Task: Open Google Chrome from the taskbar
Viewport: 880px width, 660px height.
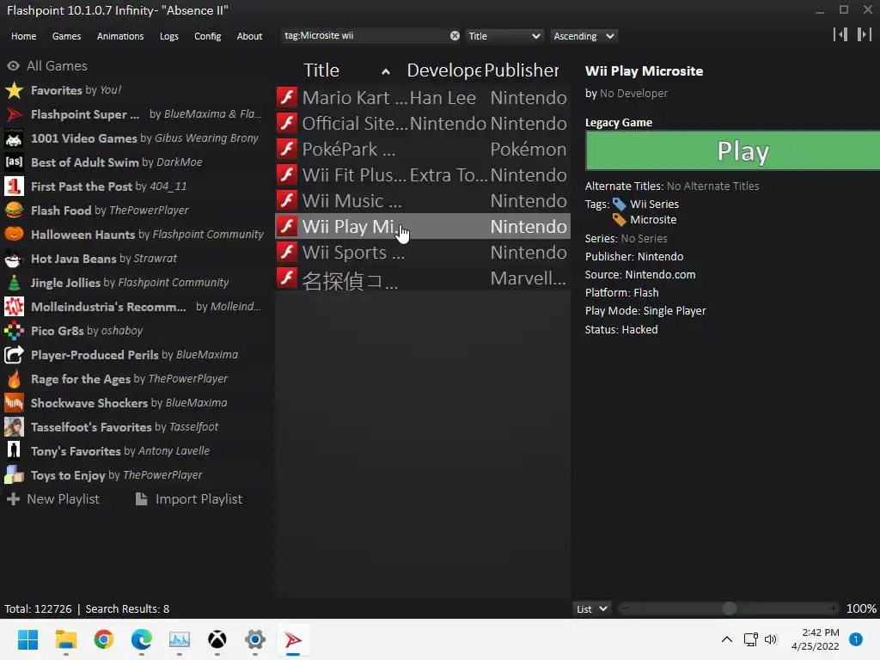Action: tap(104, 639)
